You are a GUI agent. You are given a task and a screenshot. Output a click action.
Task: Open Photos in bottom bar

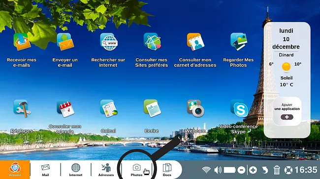coord(136,170)
